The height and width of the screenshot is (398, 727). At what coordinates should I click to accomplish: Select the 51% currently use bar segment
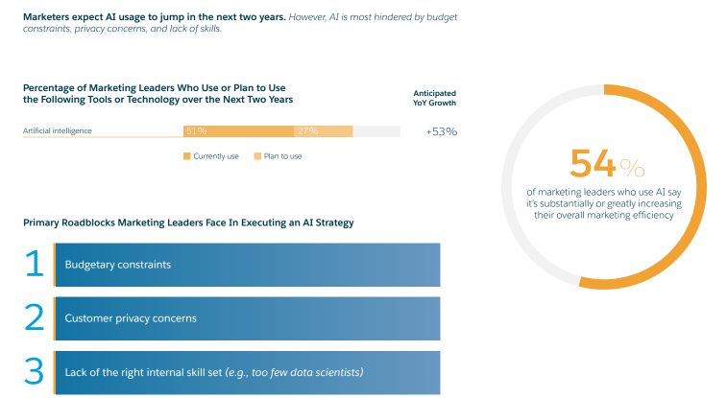point(238,131)
